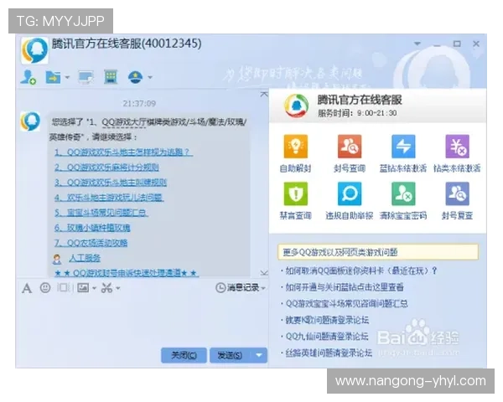Open the green app grid icon
The height and width of the screenshot is (402, 503).
point(111,77)
